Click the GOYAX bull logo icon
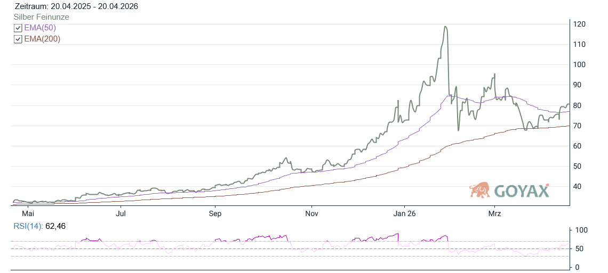 tap(479, 189)
